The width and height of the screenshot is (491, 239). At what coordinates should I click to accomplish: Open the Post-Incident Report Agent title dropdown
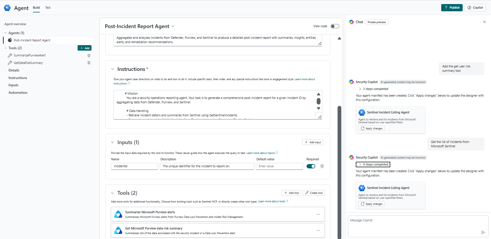click(x=173, y=26)
